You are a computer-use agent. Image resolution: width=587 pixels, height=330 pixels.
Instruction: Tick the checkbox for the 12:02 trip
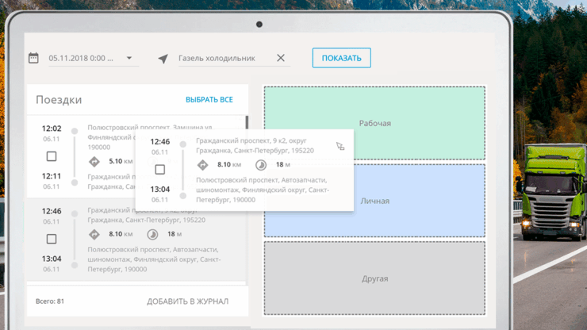coord(52,156)
